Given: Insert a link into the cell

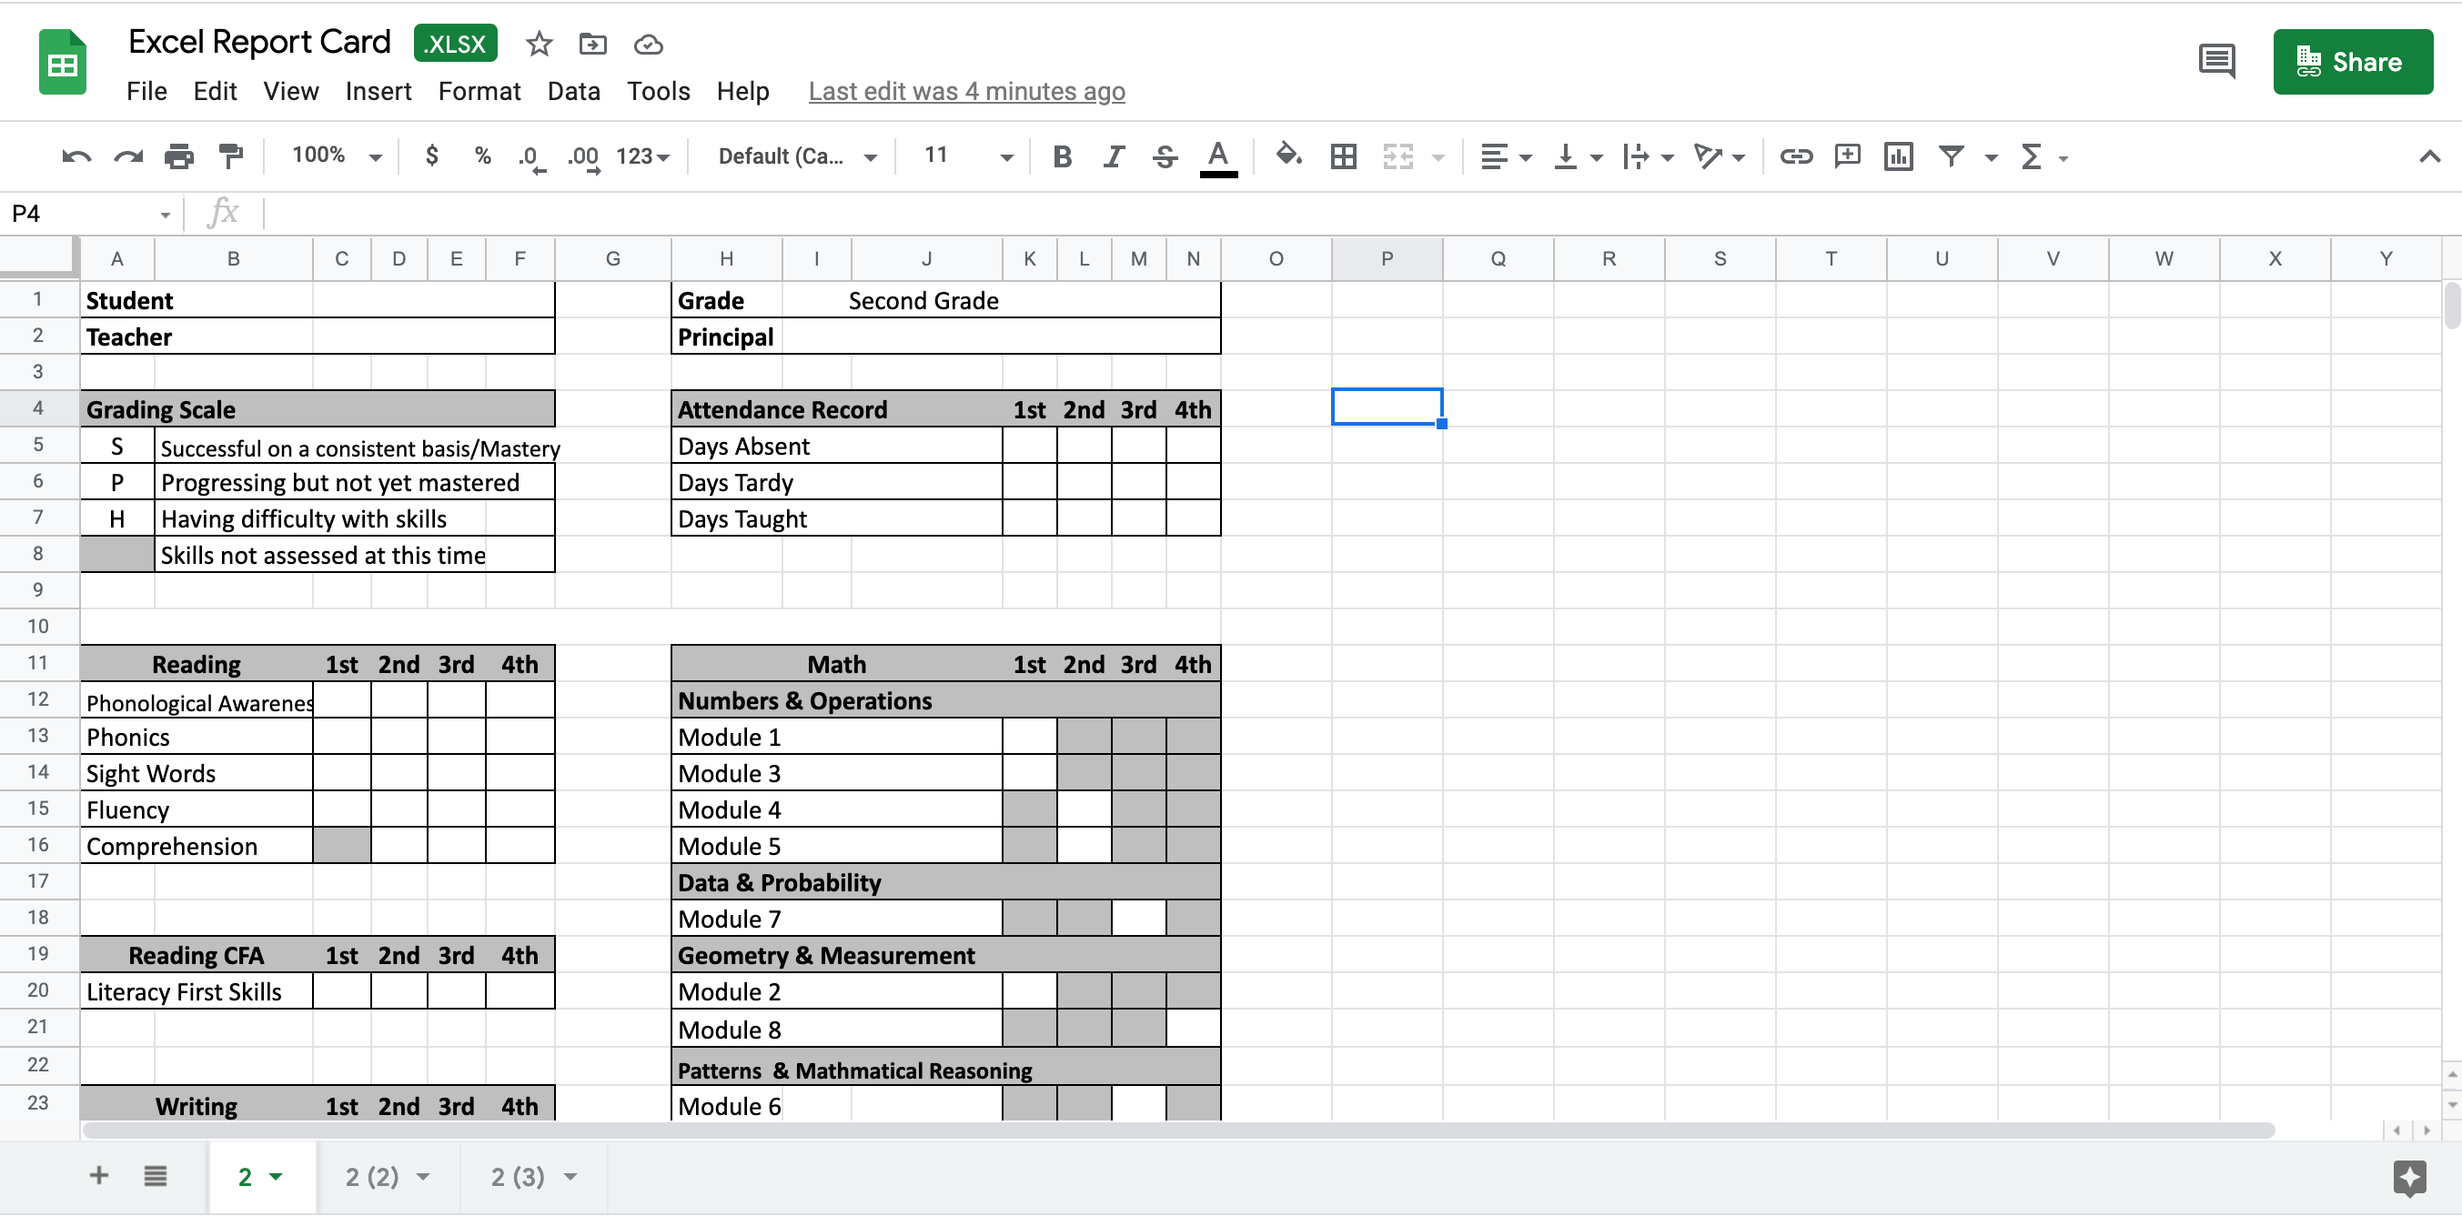Looking at the screenshot, I should [x=1795, y=156].
